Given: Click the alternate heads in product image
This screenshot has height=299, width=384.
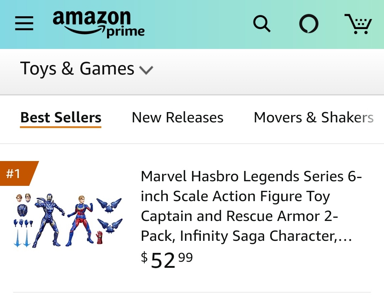Looking at the screenshot, I should (x=23, y=198).
